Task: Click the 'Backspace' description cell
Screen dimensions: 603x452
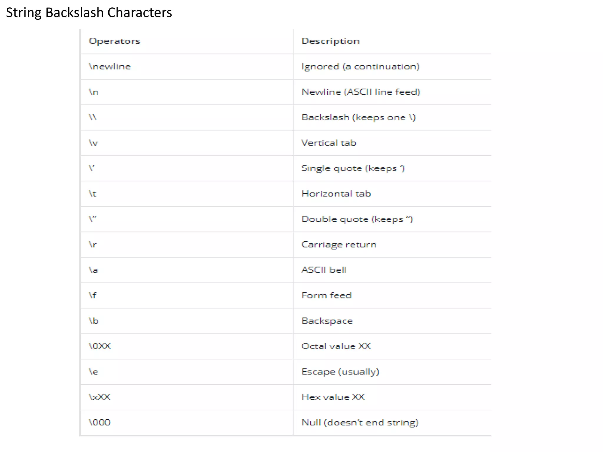Action: pyautogui.click(x=327, y=321)
